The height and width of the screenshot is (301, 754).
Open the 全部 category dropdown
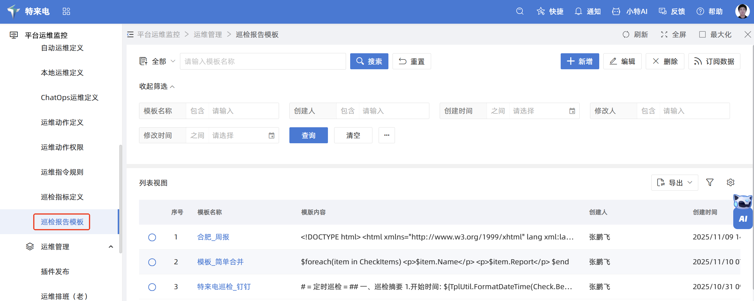[158, 62]
